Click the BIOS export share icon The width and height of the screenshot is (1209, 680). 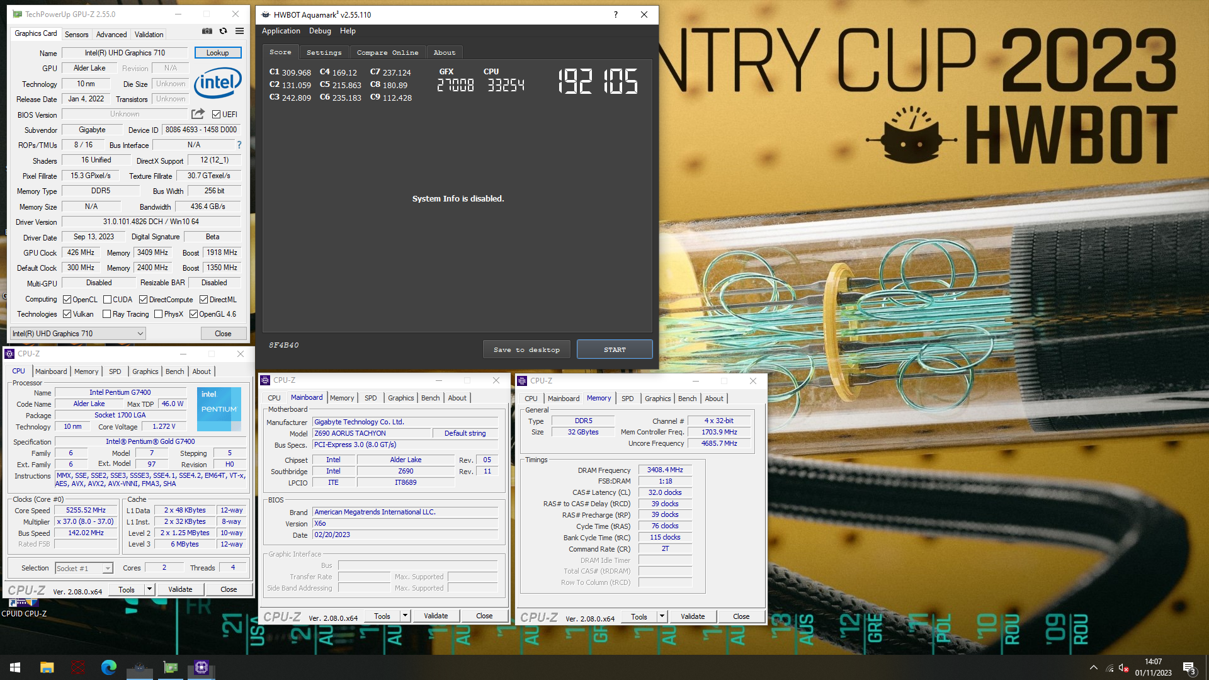coord(198,114)
